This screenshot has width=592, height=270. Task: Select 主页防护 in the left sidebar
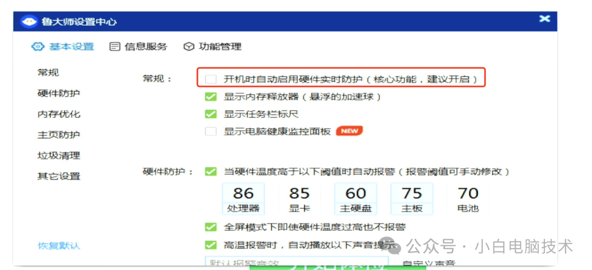[x=59, y=135]
